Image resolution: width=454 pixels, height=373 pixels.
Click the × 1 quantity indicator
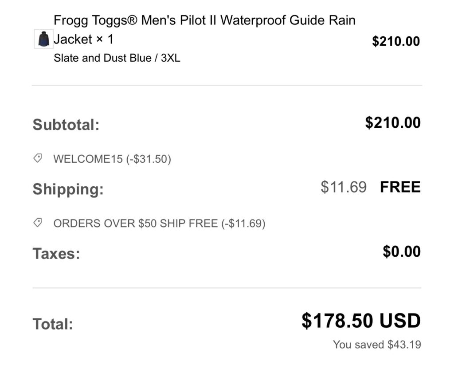(x=105, y=39)
